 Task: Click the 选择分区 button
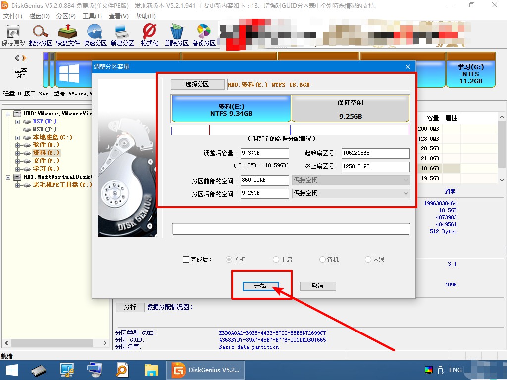pos(197,84)
